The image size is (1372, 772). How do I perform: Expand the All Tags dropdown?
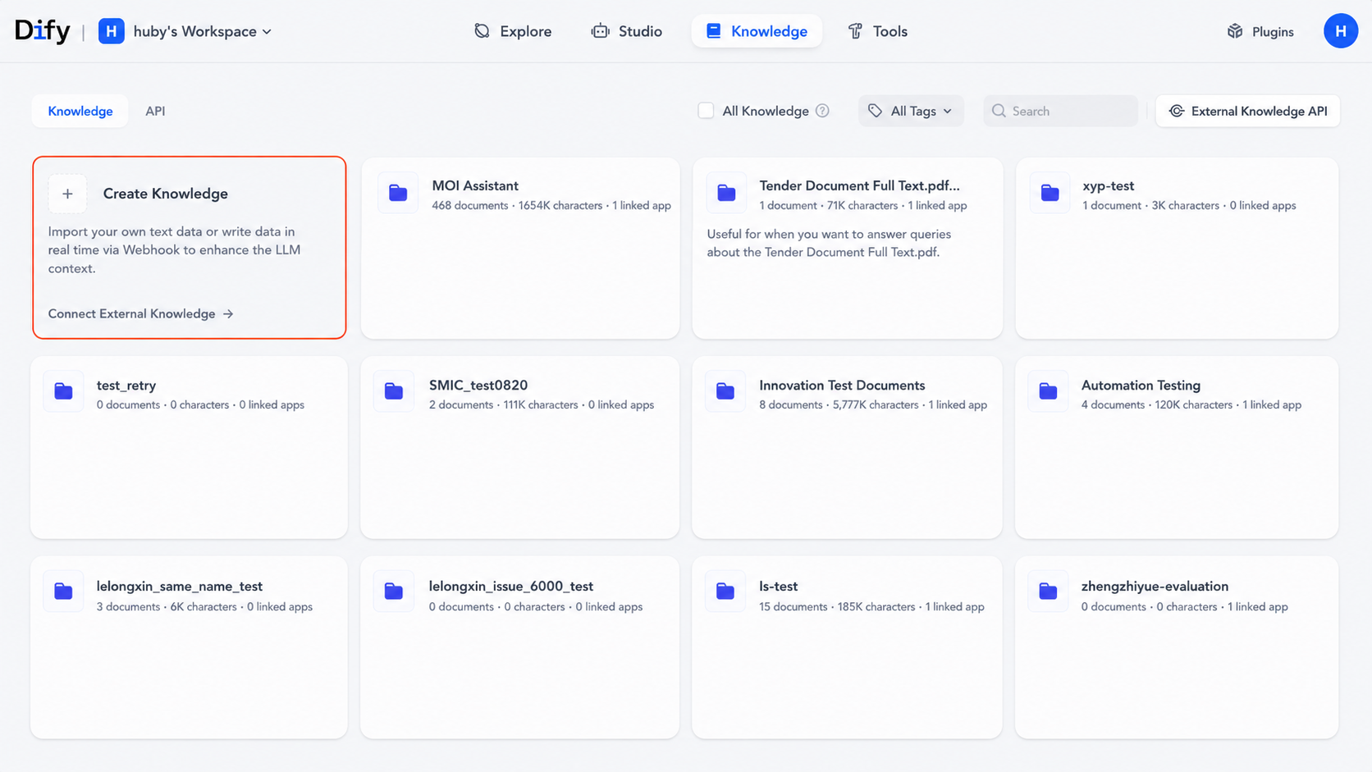911,111
